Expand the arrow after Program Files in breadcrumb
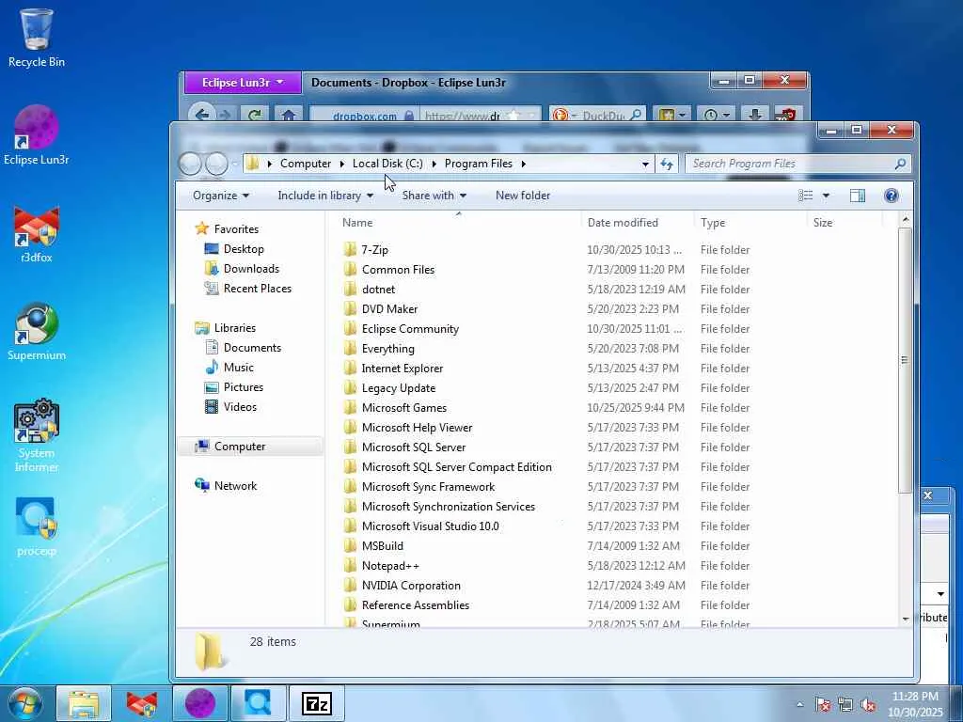 523,164
